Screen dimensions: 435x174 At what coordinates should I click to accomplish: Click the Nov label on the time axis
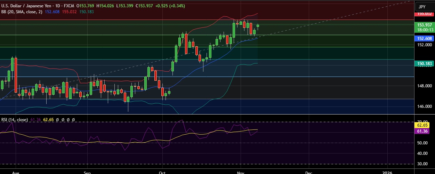(240, 172)
